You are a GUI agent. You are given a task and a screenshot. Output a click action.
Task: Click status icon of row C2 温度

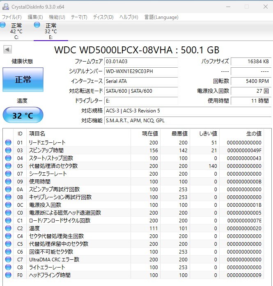8,228
